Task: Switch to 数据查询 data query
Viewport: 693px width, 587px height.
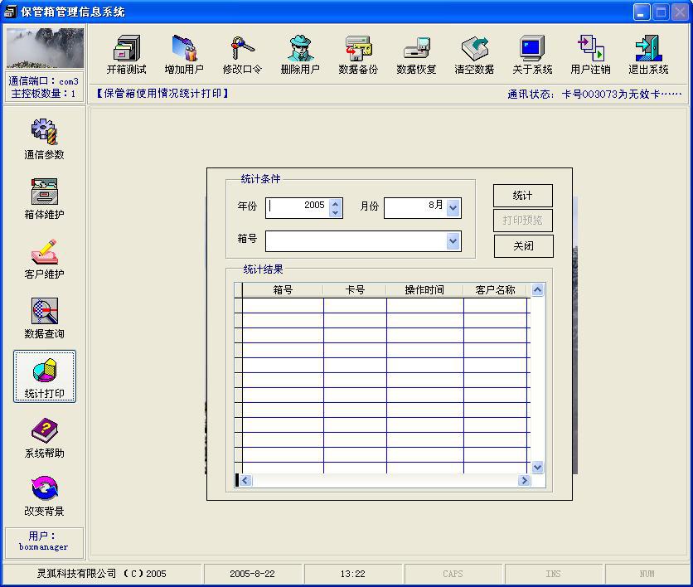Action: [x=44, y=318]
